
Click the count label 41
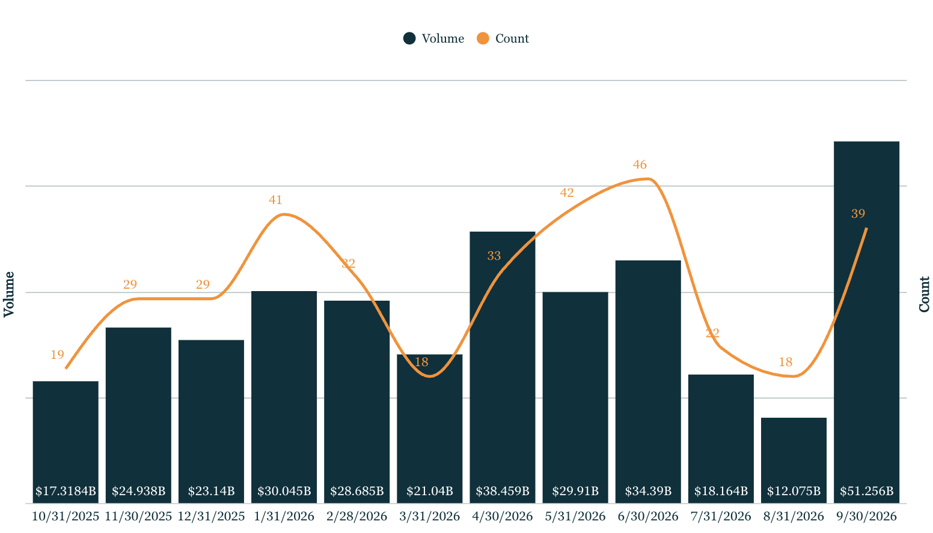pyautogui.click(x=275, y=200)
